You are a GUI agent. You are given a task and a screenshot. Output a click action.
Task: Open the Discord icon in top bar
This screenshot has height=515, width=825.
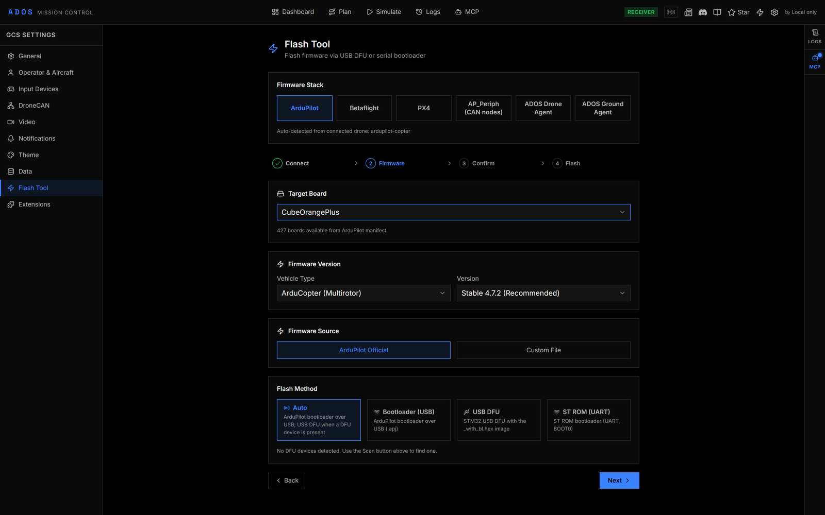pos(702,12)
